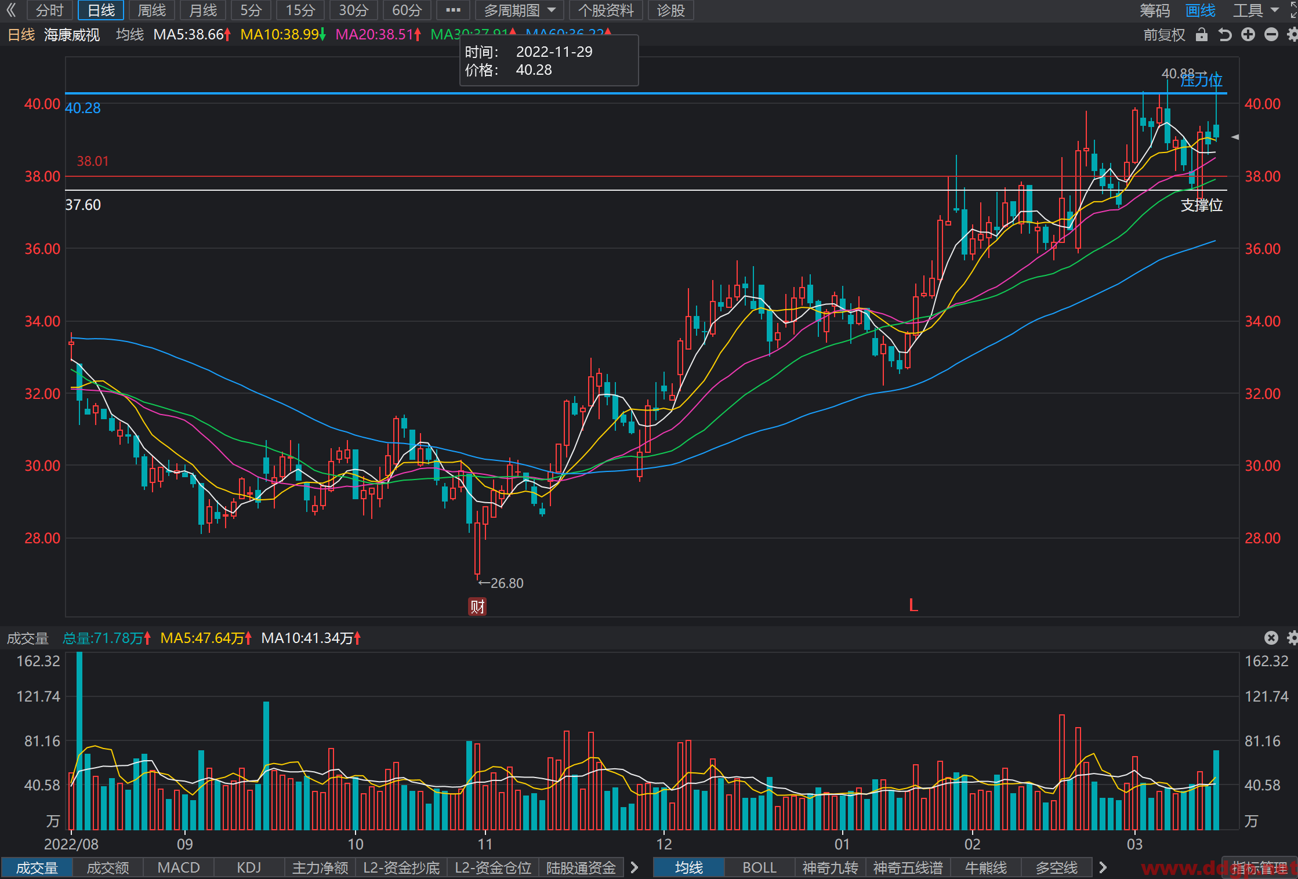Click the red L marker on the chart

[x=913, y=605]
